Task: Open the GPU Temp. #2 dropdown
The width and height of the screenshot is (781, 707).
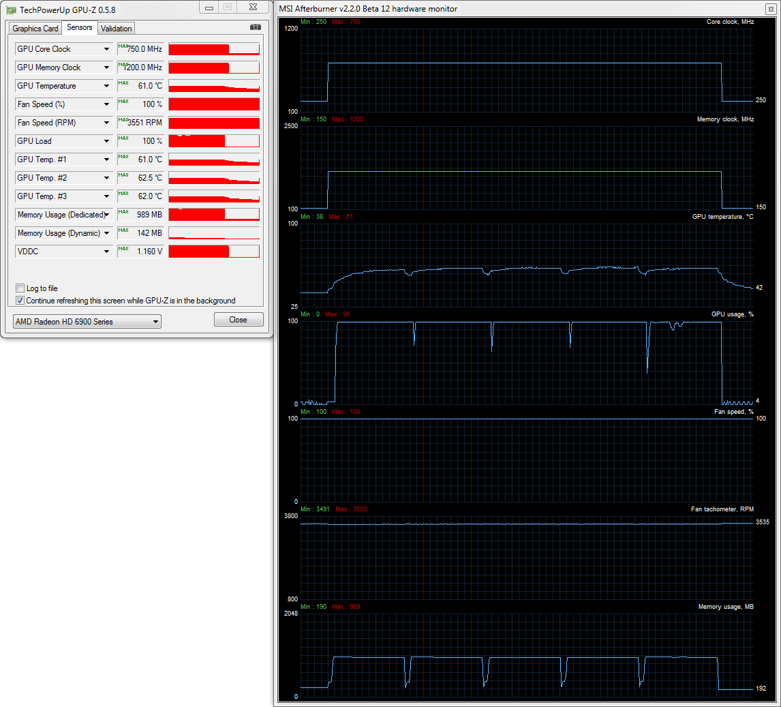Action: point(106,178)
